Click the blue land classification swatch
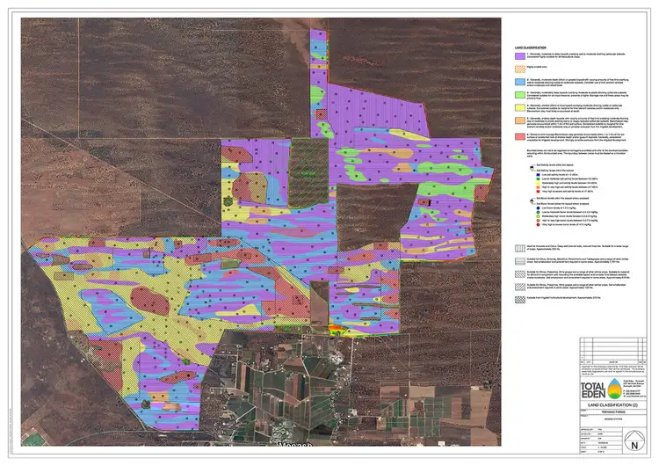Image resolution: width=659 pixels, height=466 pixels. (521, 79)
